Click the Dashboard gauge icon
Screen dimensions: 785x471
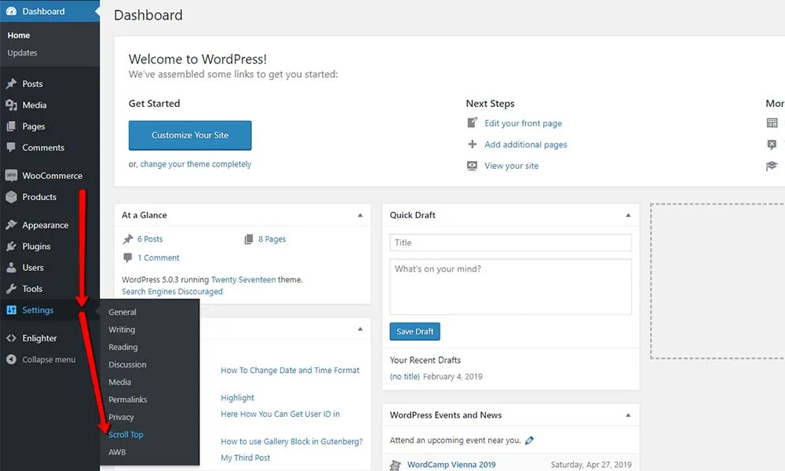[x=11, y=11]
